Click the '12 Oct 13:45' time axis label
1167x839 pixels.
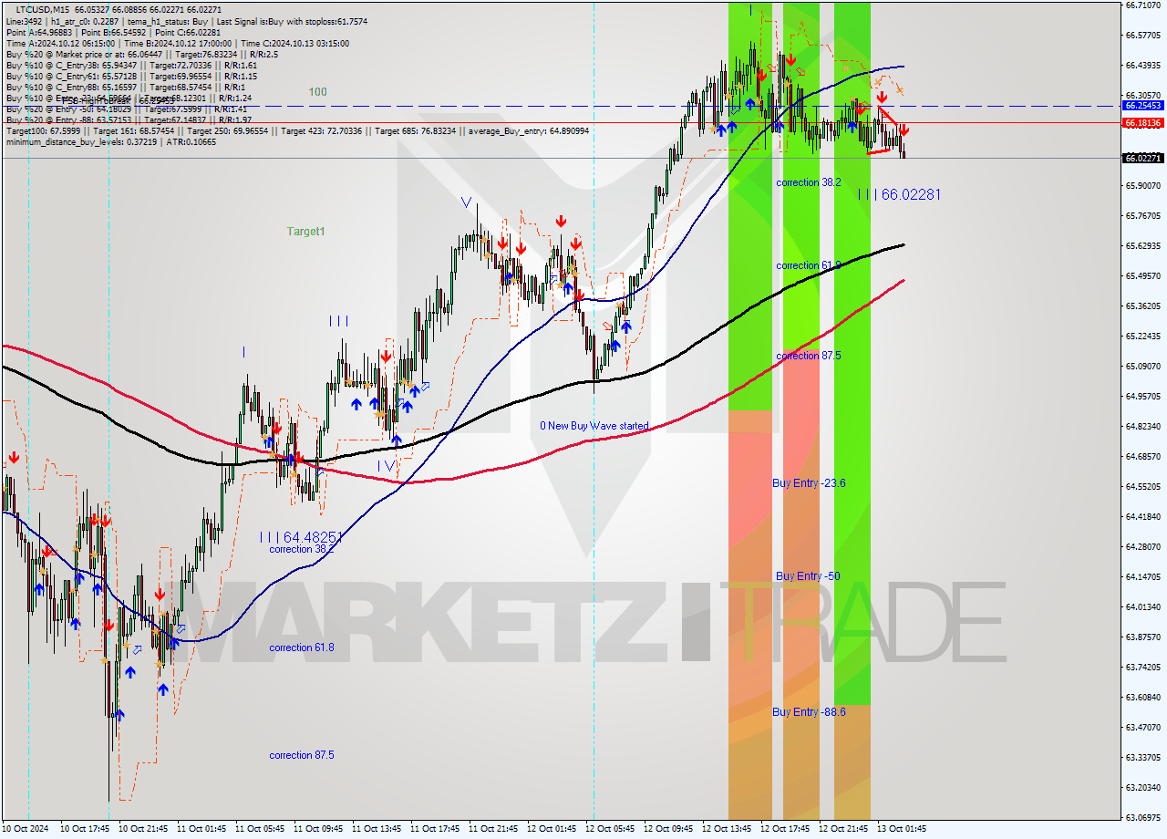coord(727,829)
